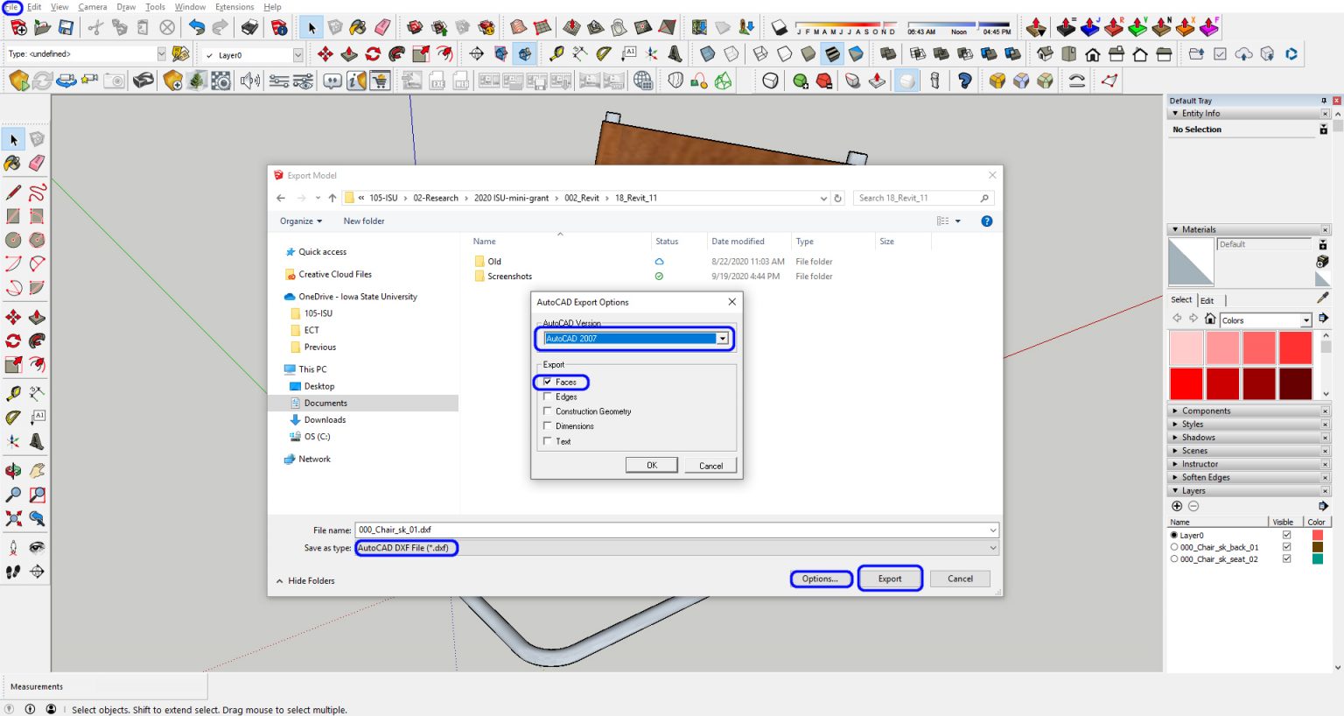
Task: Click the eyedropper Sample Paint icon
Action: pyautogui.click(x=1322, y=298)
